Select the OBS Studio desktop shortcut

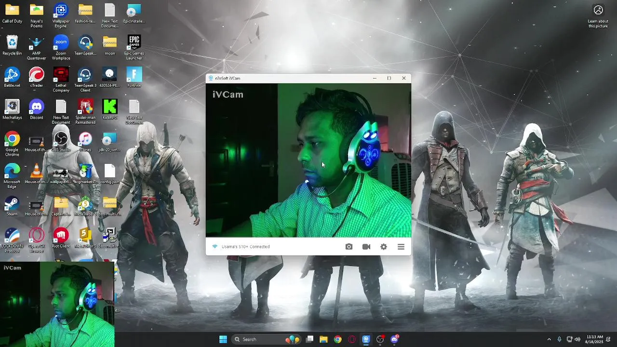pyautogui.click(x=61, y=142)
